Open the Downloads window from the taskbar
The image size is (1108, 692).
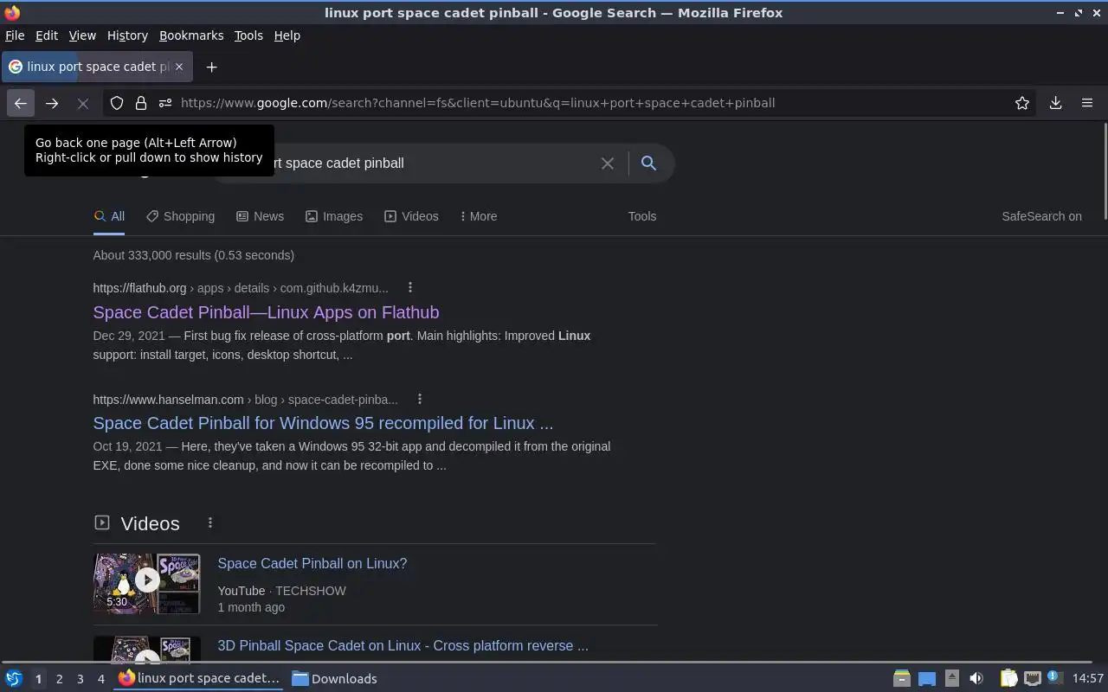[x=335, y=679]
